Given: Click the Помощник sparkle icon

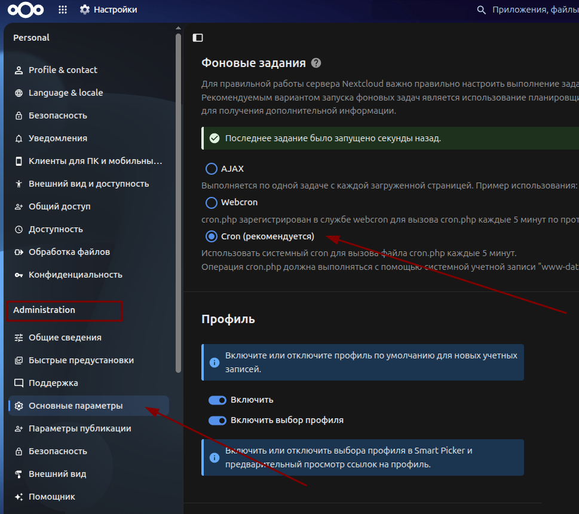Looking at the screenshot, I should tap(19, 497).
